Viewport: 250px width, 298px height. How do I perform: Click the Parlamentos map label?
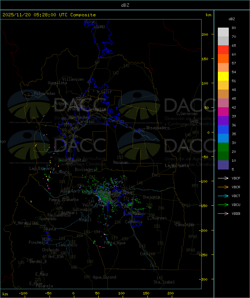point(59,215)
